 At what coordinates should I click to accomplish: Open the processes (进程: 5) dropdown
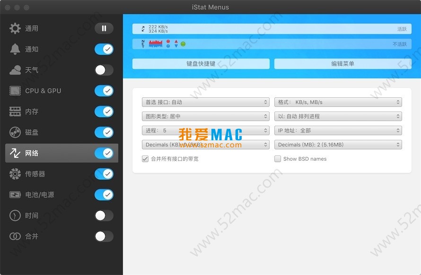coord(206,130)
